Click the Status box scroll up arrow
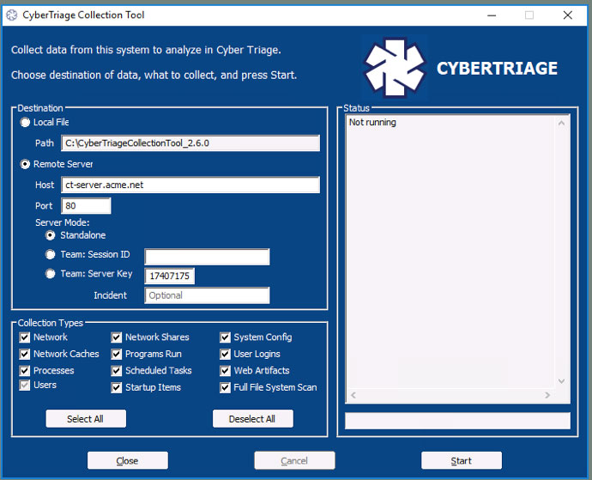The width and height of the screenshot is (592, 480). tap(561, 123)
